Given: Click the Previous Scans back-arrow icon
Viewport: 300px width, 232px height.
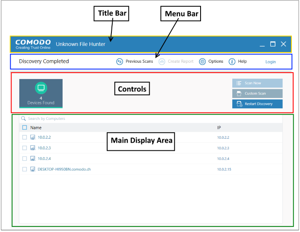Looking at the screenshot, I should [120, 61].
